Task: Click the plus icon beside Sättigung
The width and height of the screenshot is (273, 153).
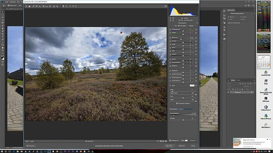Action: [196, 66]
